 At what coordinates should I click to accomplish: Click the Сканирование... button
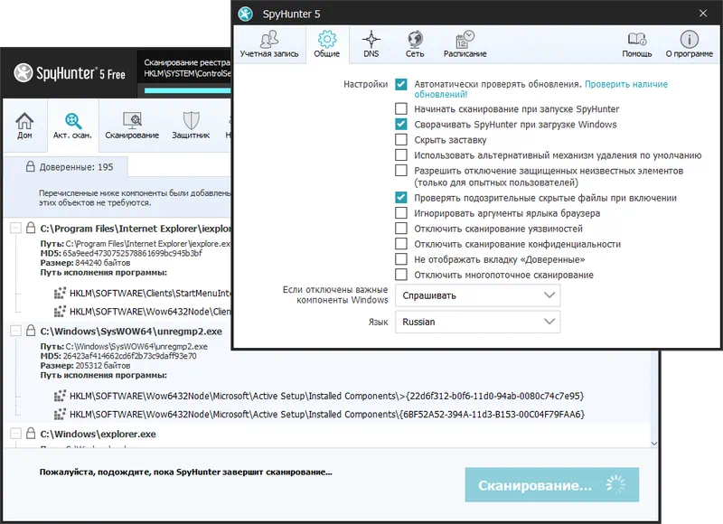(552, 485)
